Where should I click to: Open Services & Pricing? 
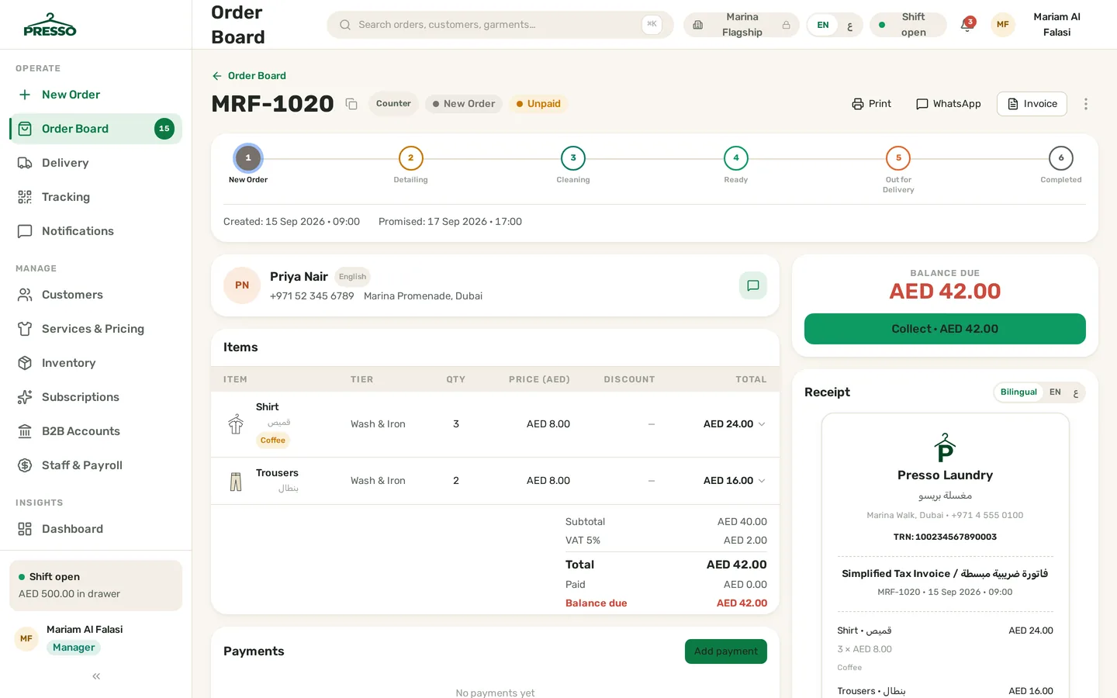pos(95,329)
